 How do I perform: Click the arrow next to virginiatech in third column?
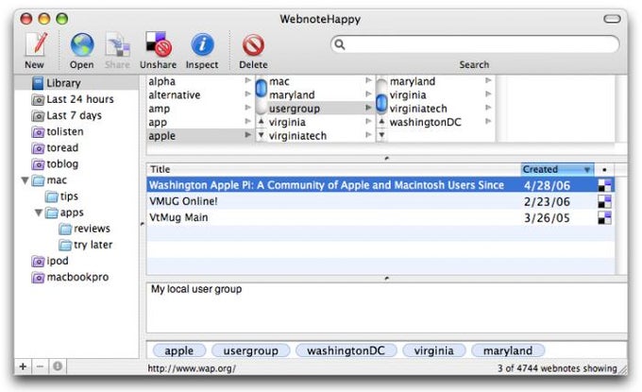coord(488,108)
